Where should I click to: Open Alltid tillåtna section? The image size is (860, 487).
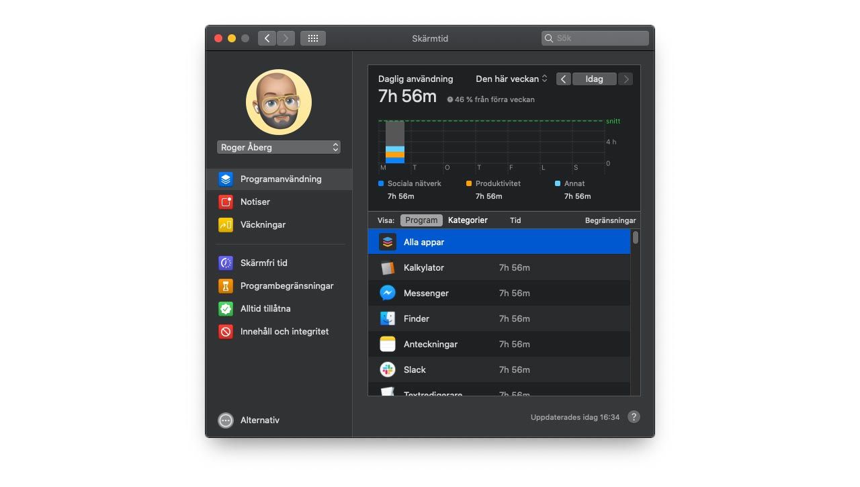click(x=265, y=309)
